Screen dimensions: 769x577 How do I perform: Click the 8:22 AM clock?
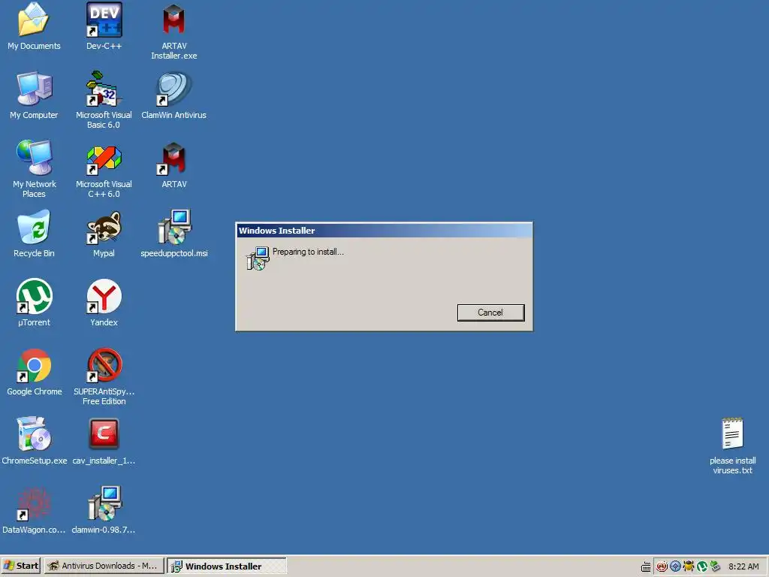point(743,566)
